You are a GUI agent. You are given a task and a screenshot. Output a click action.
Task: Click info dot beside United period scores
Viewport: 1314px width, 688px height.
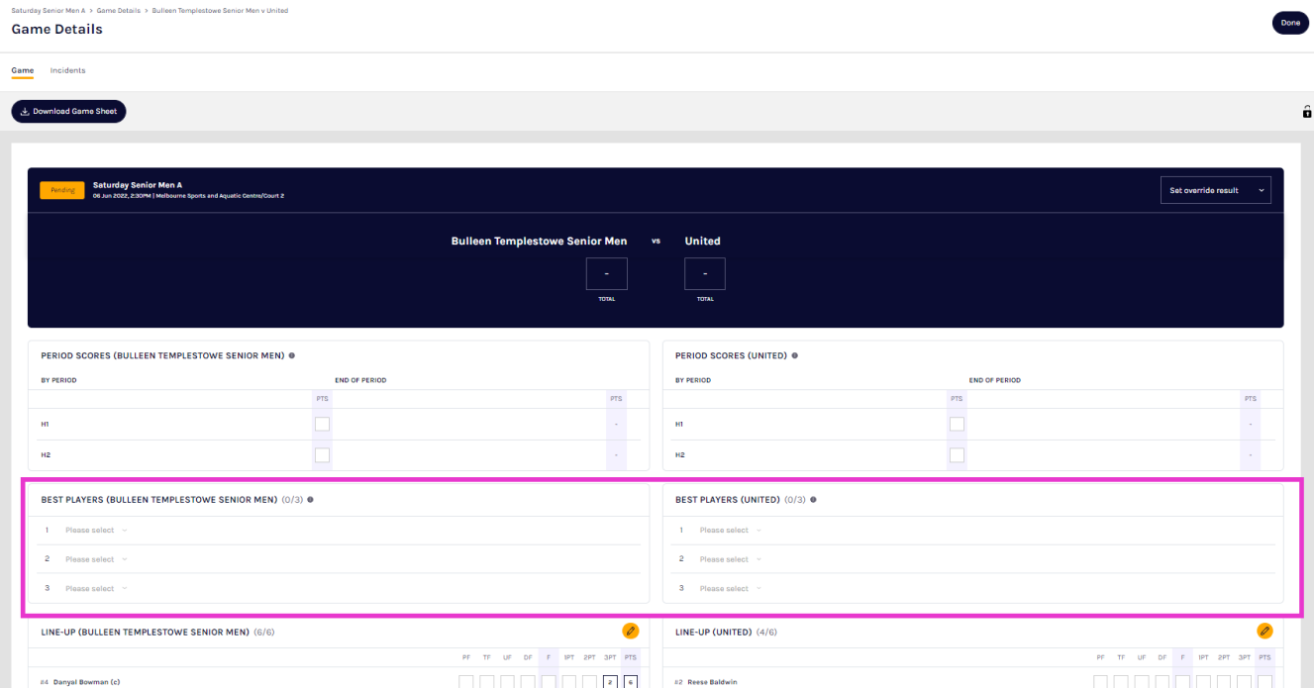coord(794,355)
